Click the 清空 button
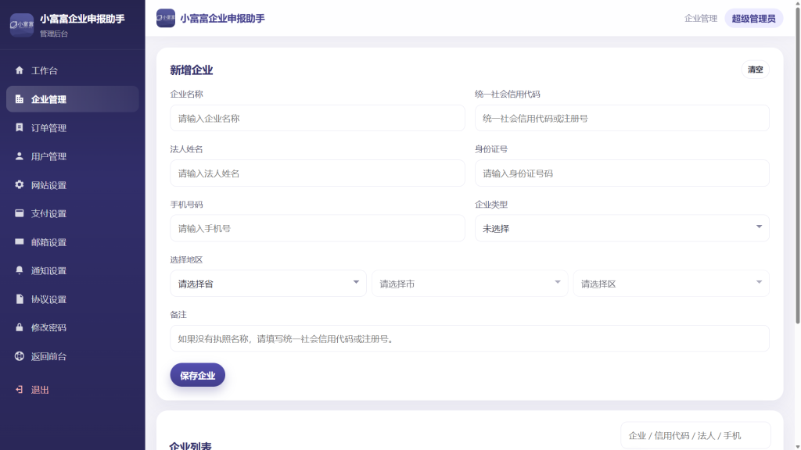 (755, 70)
